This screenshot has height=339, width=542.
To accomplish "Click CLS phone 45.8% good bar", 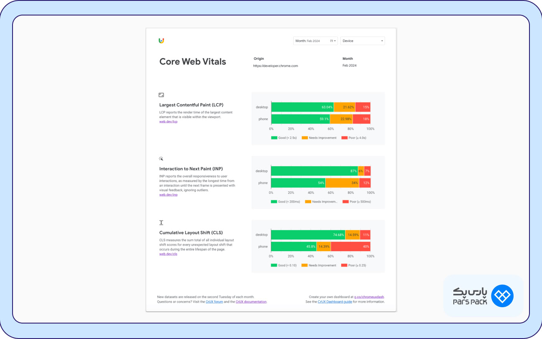I will [294, 247].
